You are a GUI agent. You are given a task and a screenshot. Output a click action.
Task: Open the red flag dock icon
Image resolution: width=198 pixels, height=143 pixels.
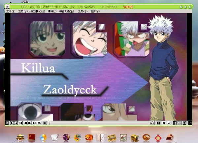pos(32,137)
